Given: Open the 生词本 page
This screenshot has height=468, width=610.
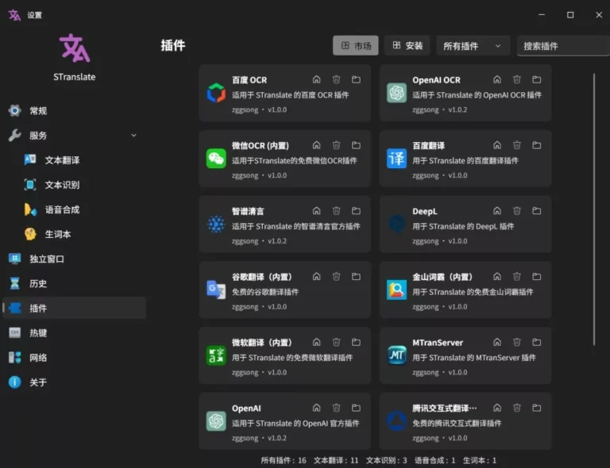Looking at the screenshot, I should [74, 234].
